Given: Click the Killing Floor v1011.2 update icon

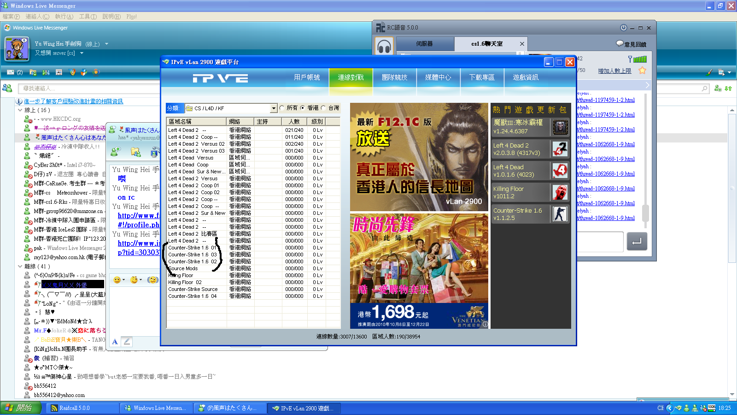Looking at the screenshot, I should click(560, 192).
